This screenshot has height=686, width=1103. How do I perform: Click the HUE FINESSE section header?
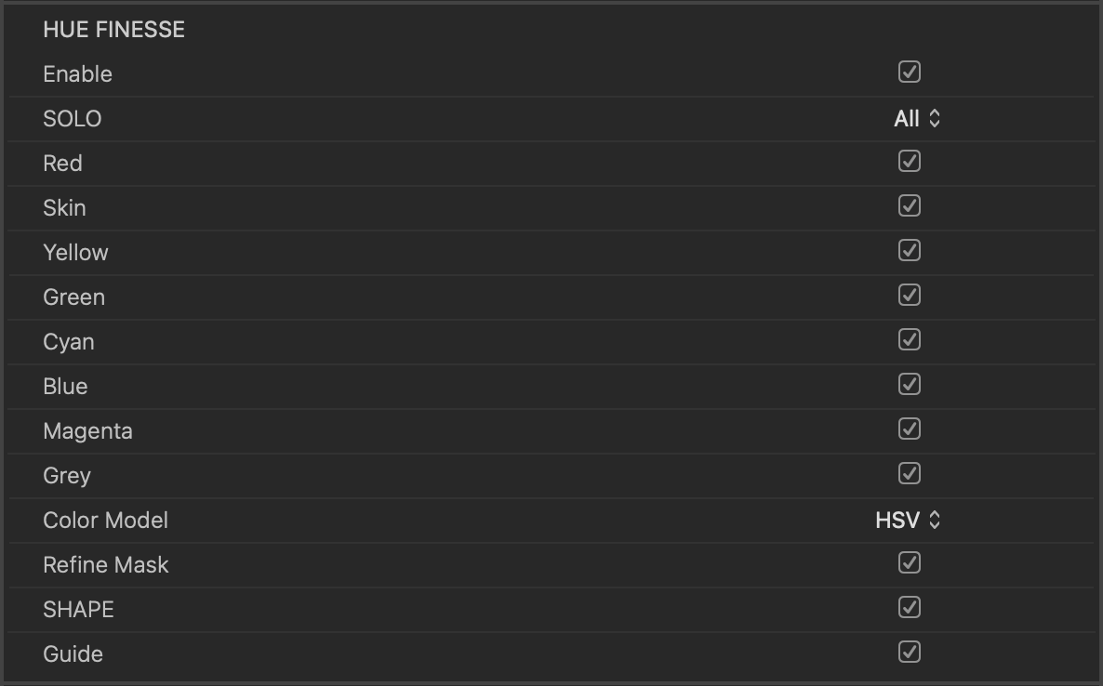coord(113,30)
